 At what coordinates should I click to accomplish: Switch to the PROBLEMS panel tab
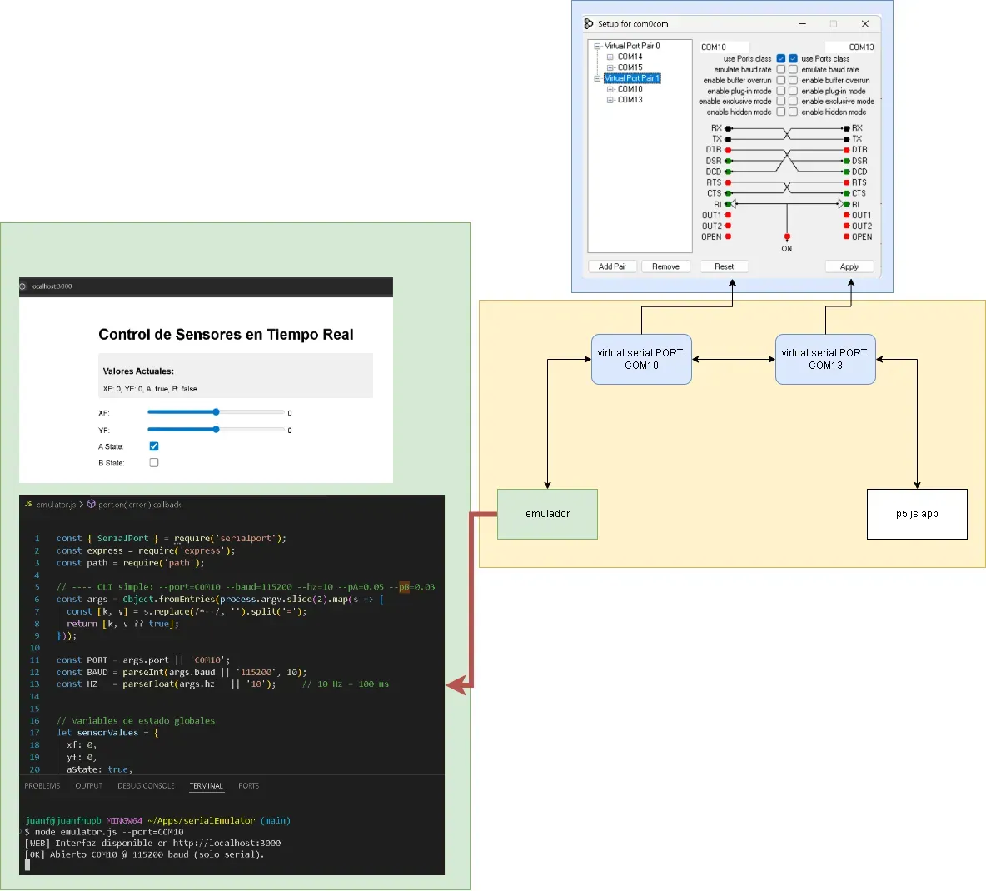click(x=42, y=786)
